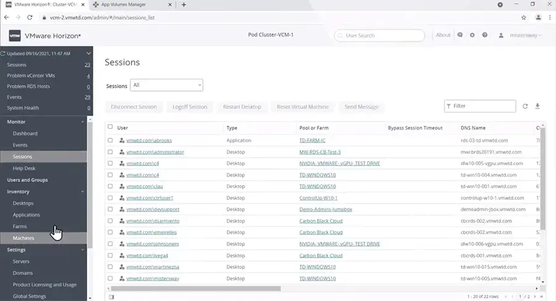Click Reset Virtual Machine button
Image resolution: width=556 pixels, height=301 pixels.
(303, 107)
